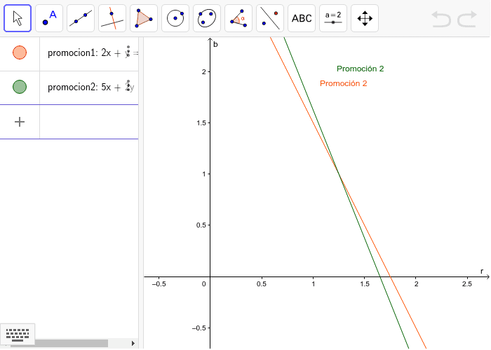Select the promocion1 equation text
Viewport: 491px width, 350px height.
93,53
